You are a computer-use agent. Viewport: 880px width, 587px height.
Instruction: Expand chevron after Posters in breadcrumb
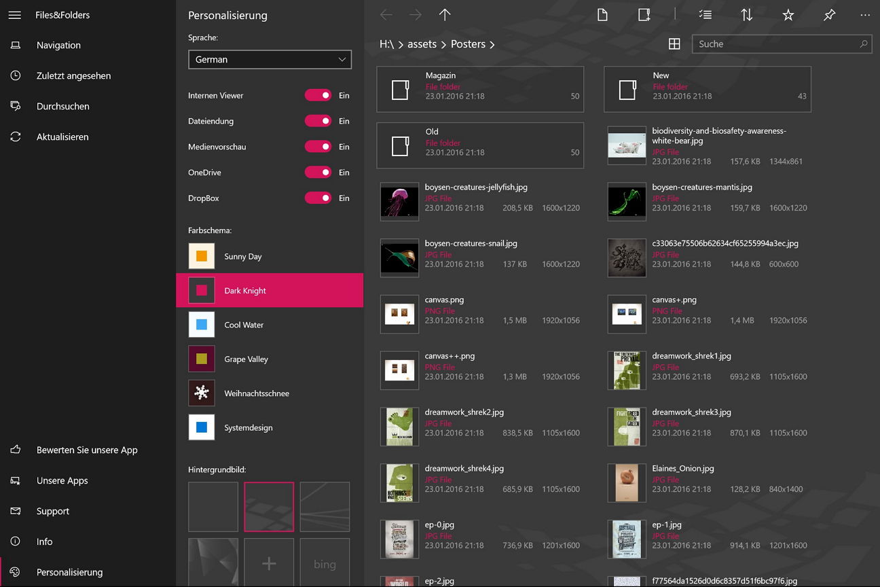492,45
